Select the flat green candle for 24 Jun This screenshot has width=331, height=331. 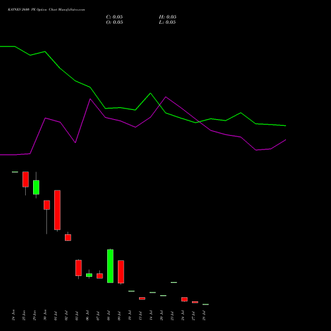tap(15, 172)
